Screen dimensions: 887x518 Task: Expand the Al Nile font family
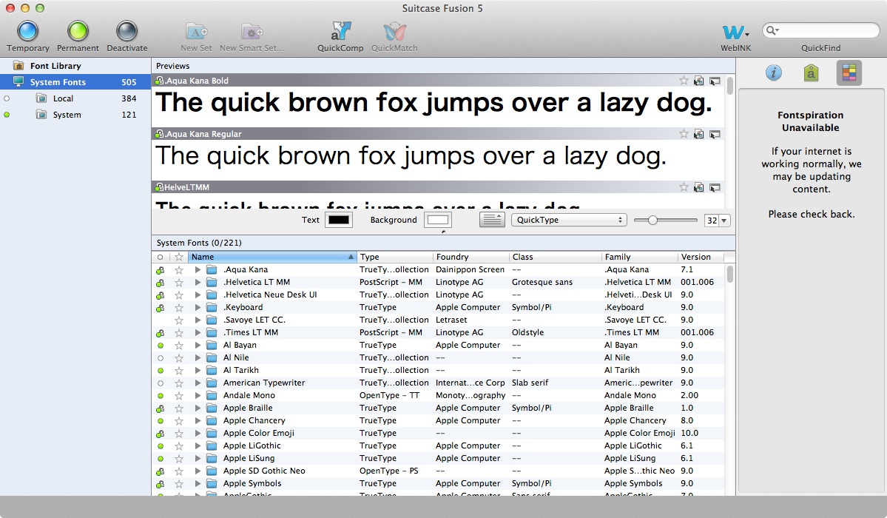coord(198,357)
